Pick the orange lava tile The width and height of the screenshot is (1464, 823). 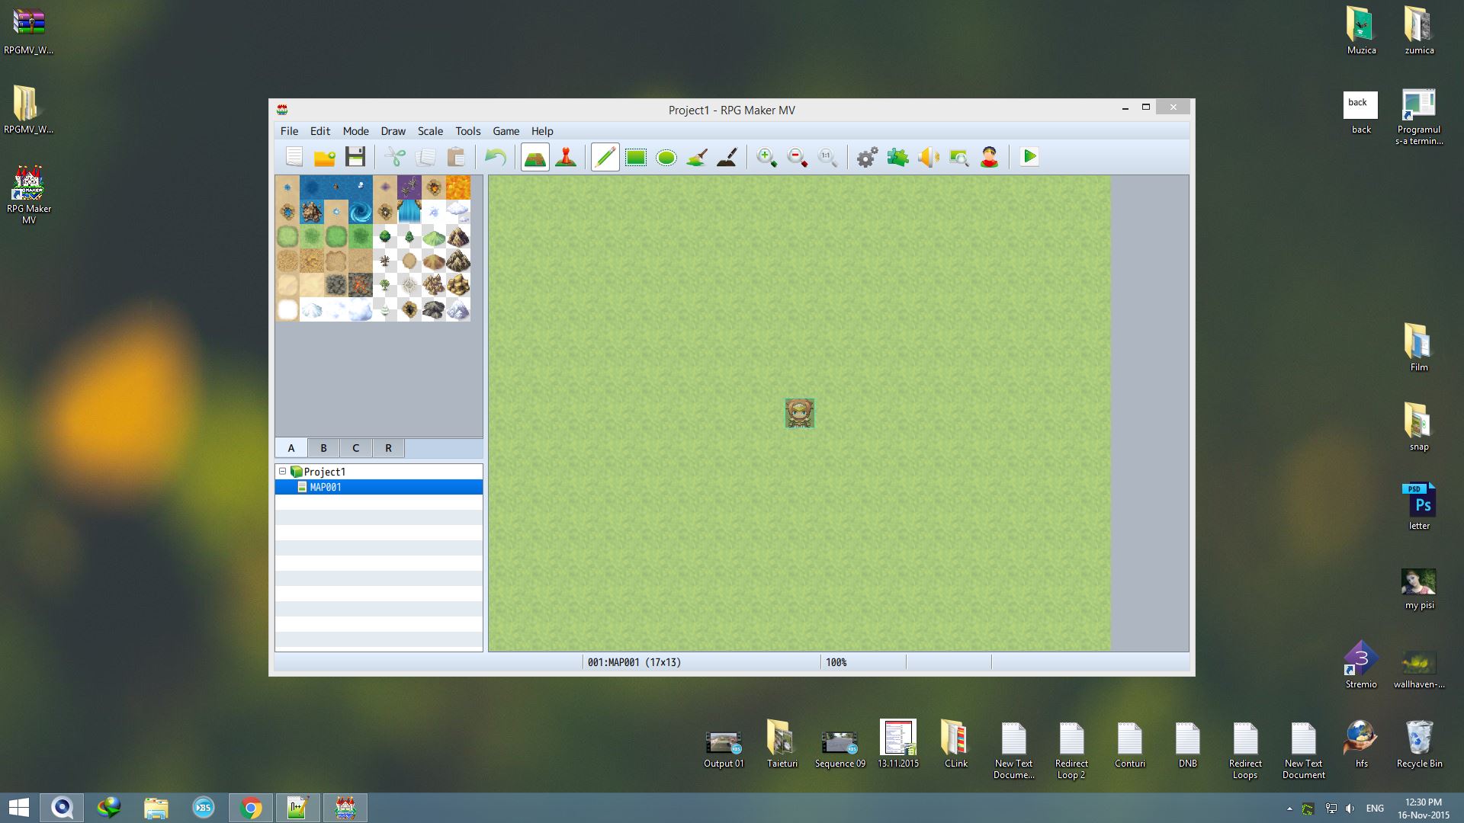[x=458, y=187]
